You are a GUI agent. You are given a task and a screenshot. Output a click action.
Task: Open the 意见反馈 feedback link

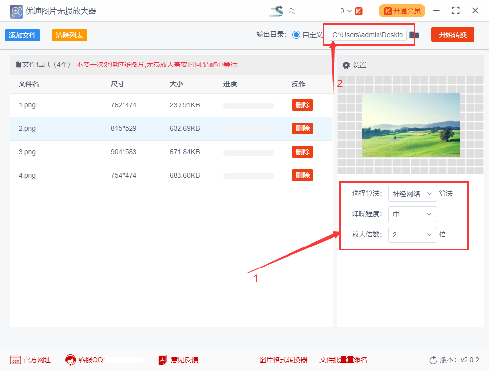click(184, 360)
